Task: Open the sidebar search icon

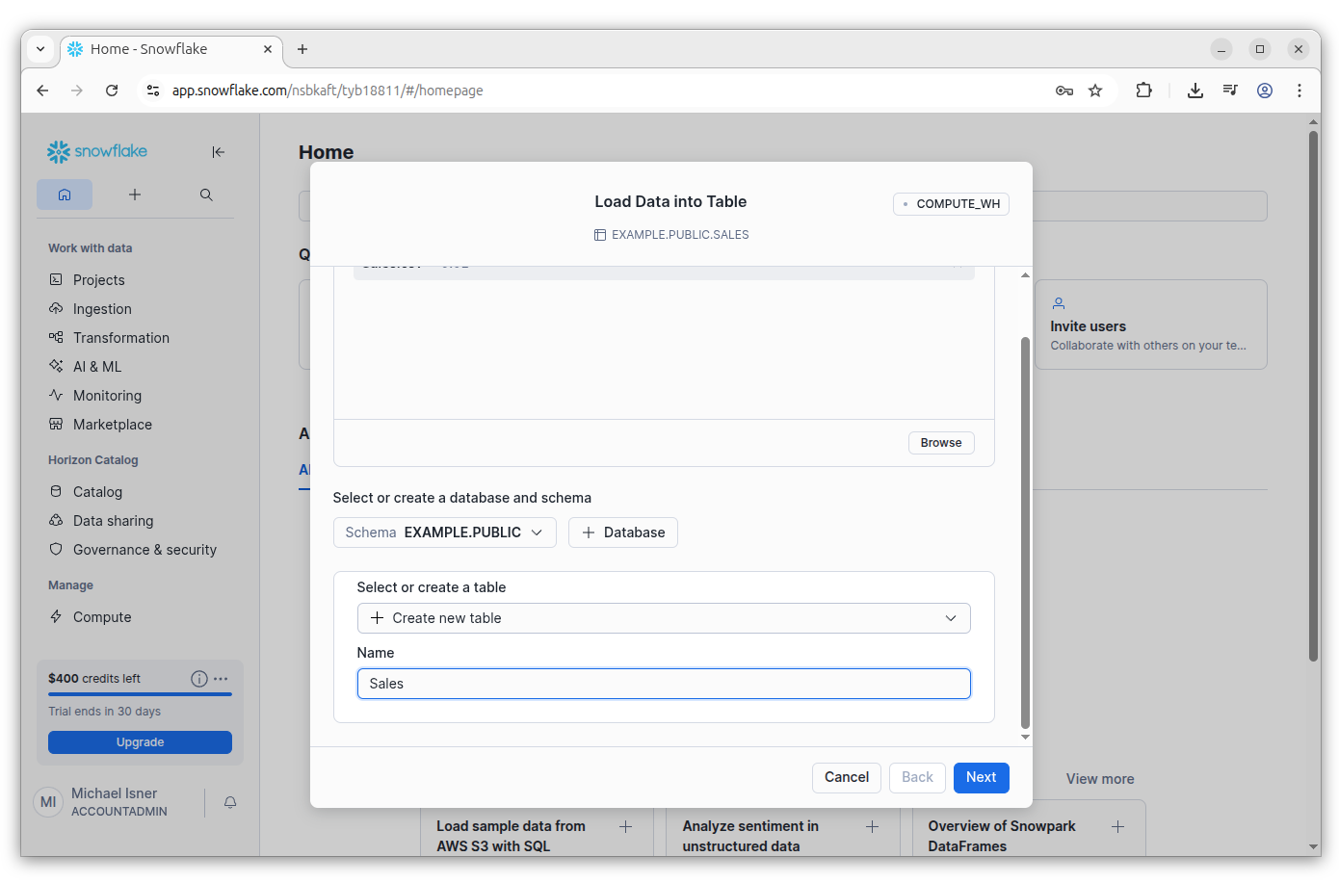Action: (x=206, y=195)
